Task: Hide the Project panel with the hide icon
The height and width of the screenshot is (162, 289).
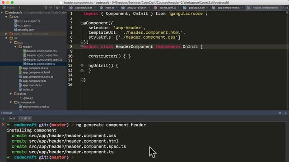Action: tap(63, 8)
